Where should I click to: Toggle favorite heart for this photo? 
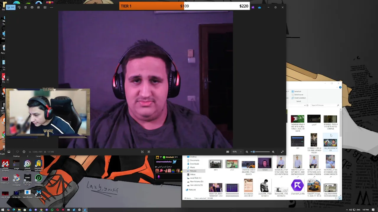[x=17, y=152]
